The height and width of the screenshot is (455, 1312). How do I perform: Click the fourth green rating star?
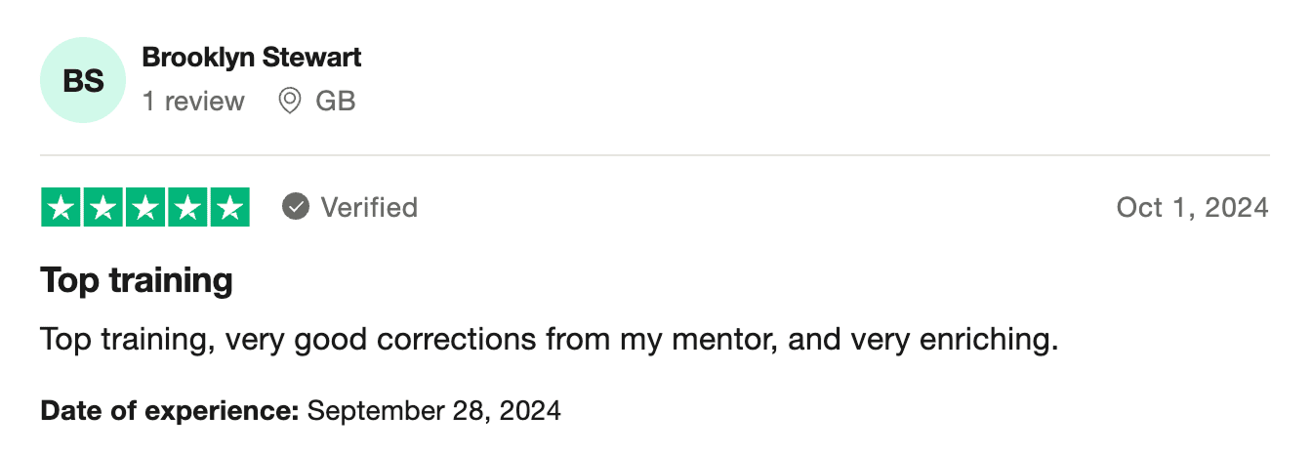187,207
